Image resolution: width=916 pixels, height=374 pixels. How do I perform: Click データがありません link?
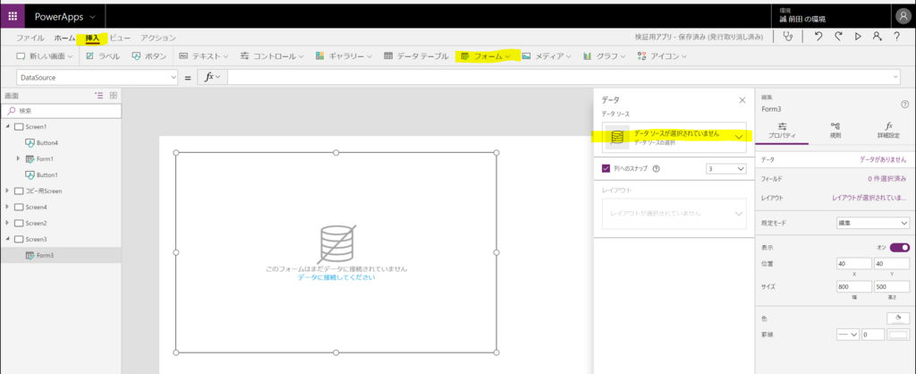point(883,159)
